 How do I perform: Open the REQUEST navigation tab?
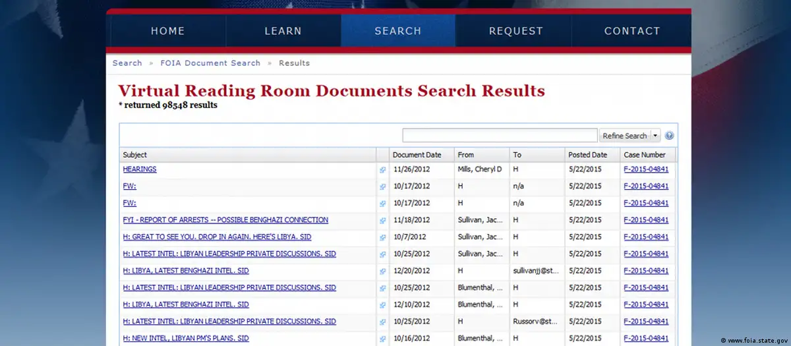click(x=515, y=31)
